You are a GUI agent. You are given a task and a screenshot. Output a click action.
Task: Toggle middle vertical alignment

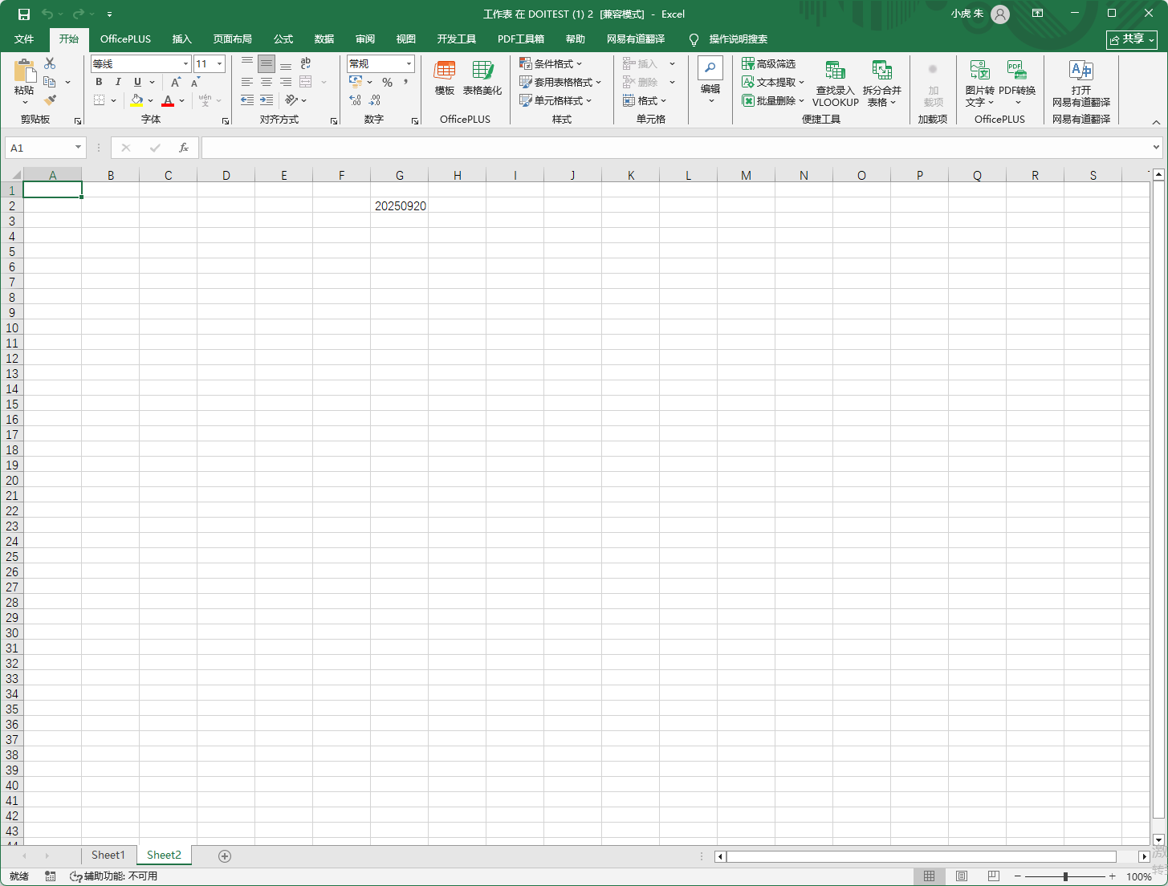pyautogui.click(x=267, y=63)
